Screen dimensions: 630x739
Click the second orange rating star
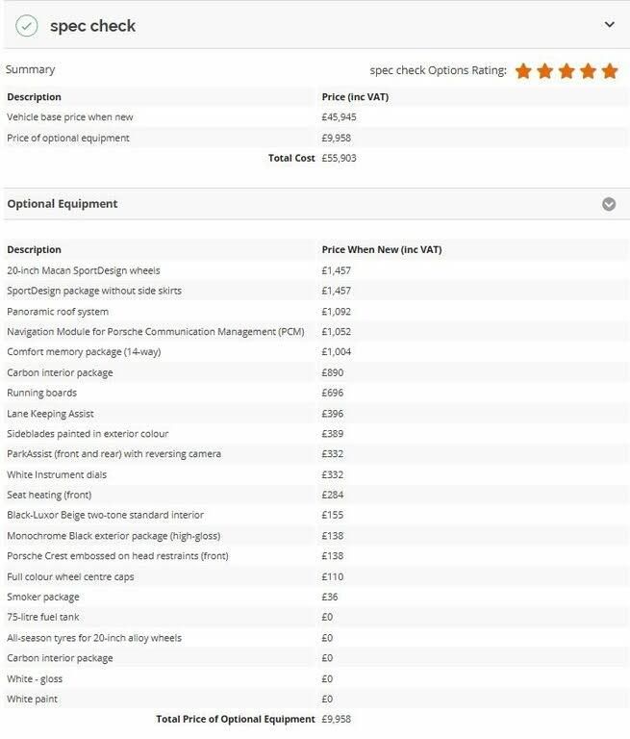[x=545, y=71]
